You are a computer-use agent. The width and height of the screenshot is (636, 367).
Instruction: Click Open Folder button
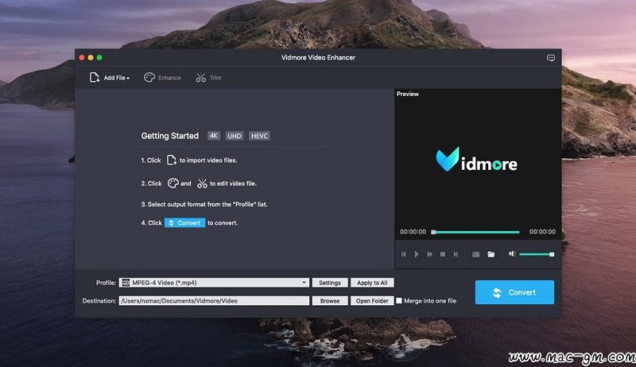coord(372,300)
